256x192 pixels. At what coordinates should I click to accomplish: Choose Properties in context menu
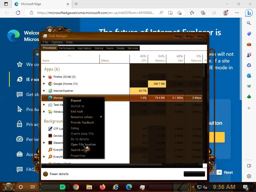78,155
